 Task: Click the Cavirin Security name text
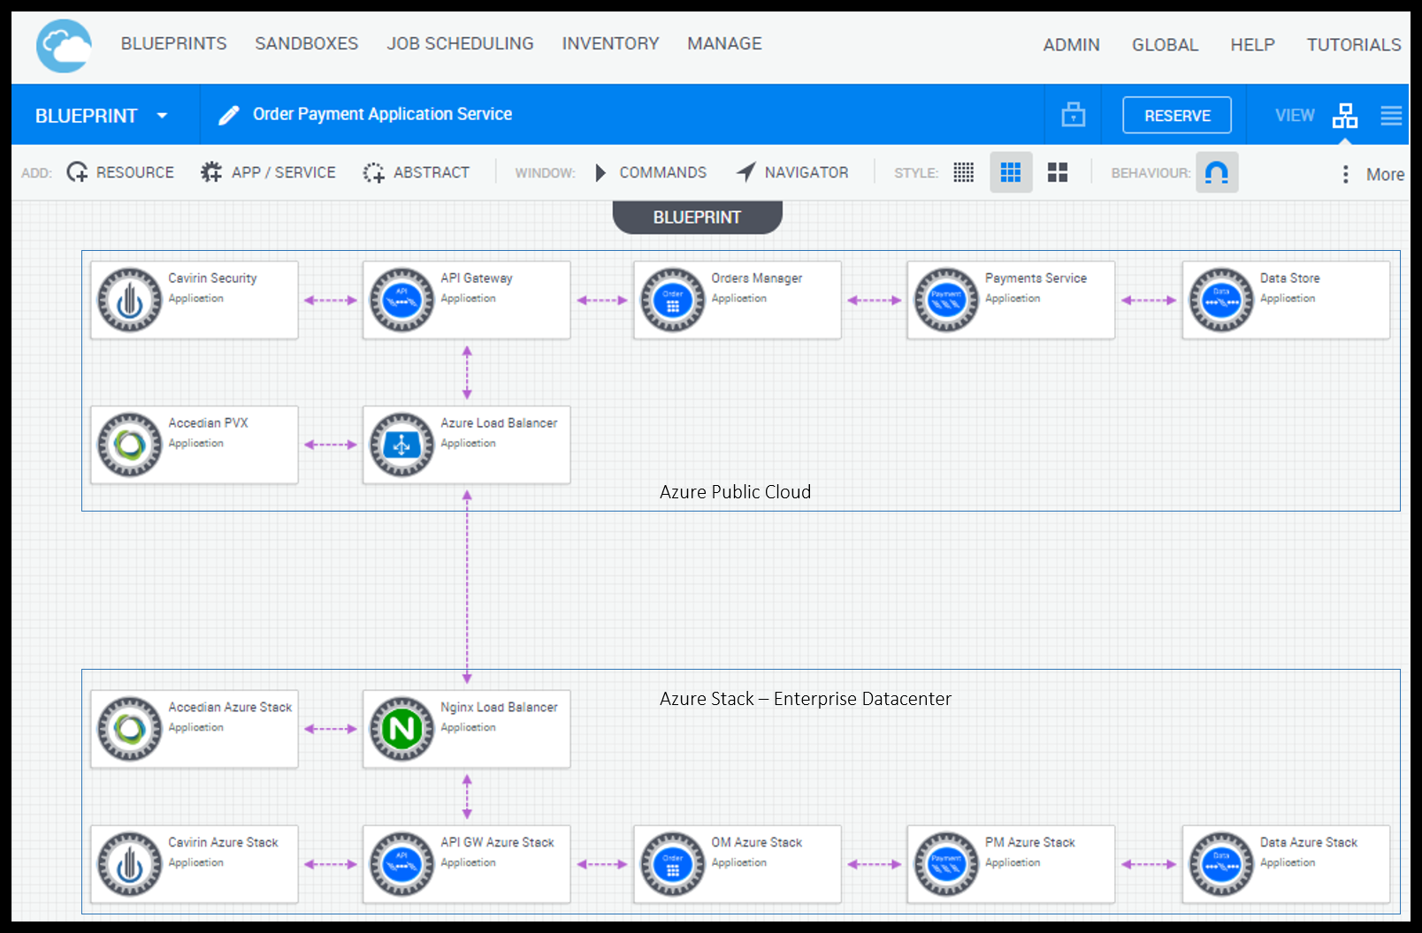point(212,278)
